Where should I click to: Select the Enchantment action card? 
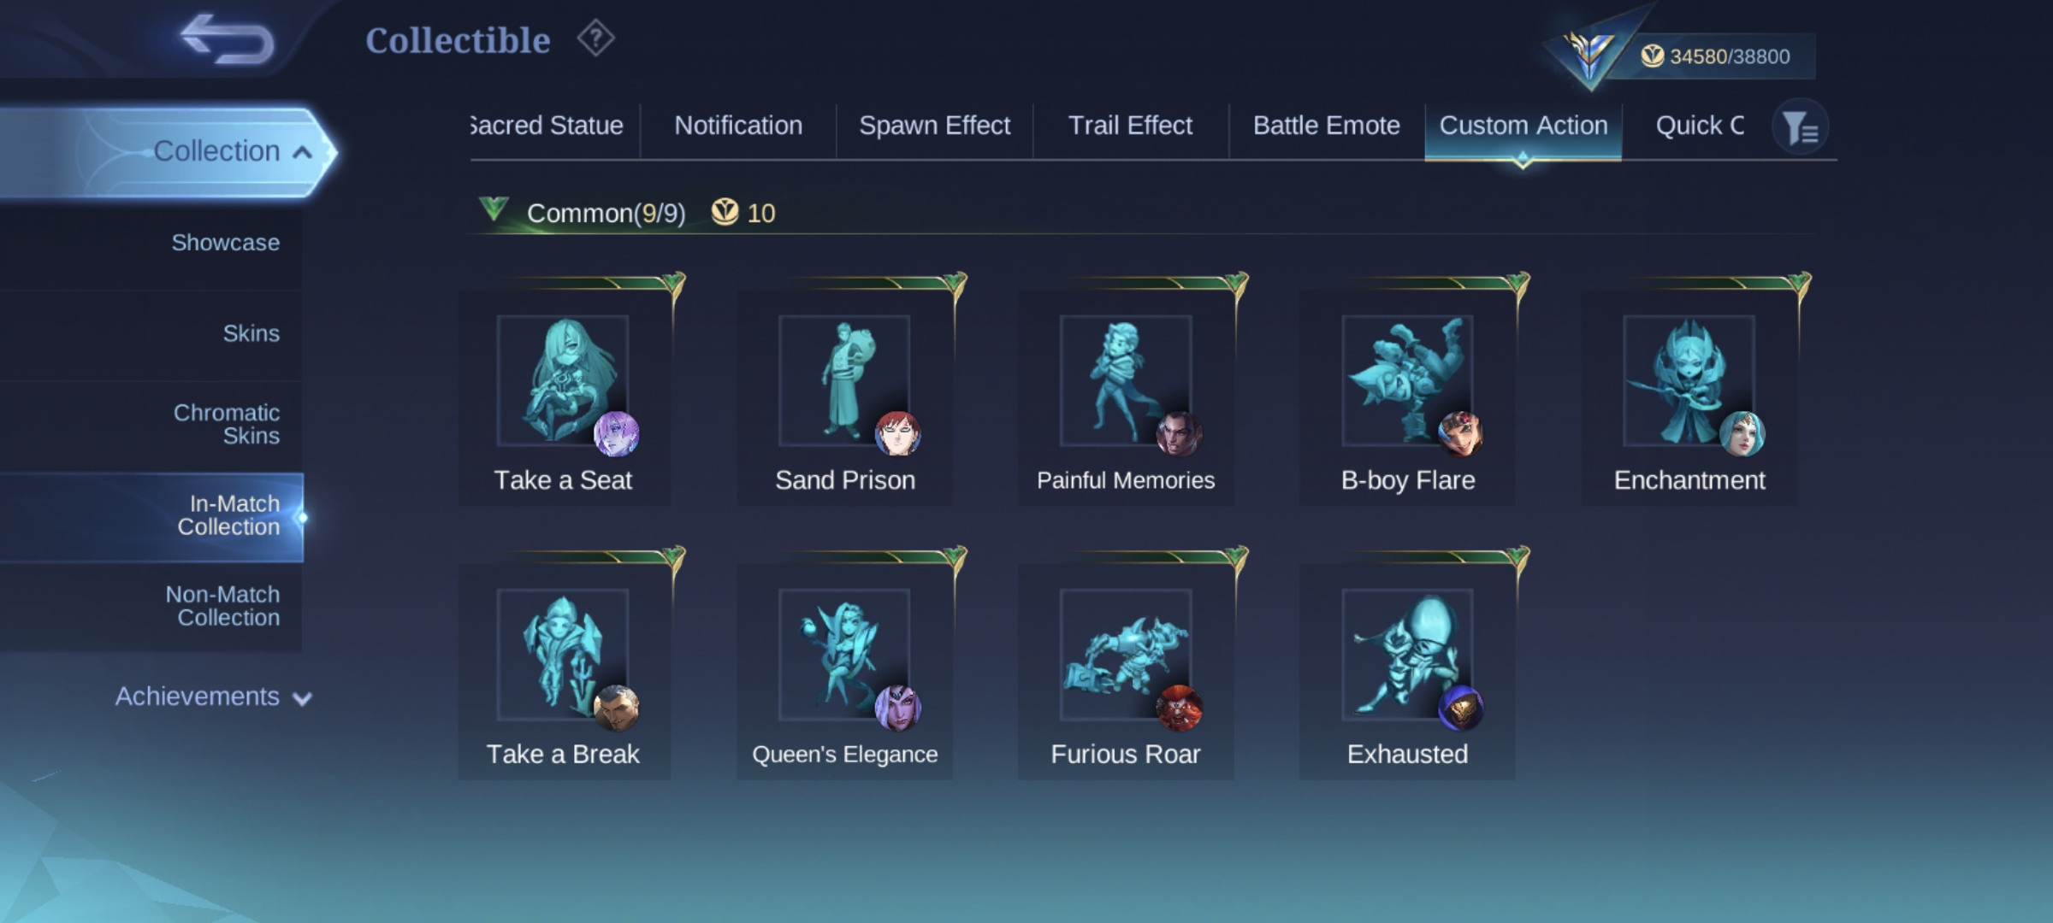point(1689,397)
